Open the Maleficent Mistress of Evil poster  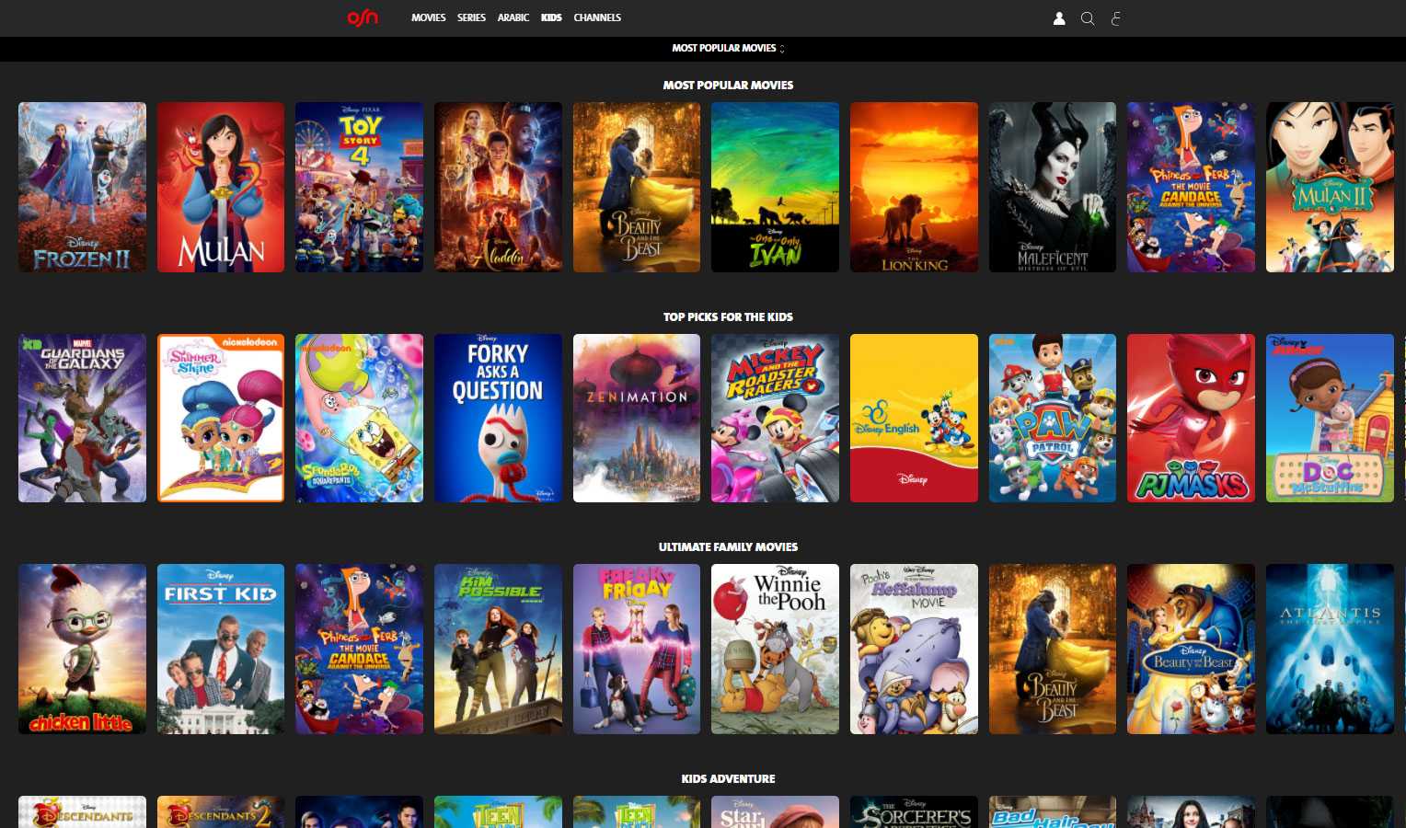click(1053, 187)
